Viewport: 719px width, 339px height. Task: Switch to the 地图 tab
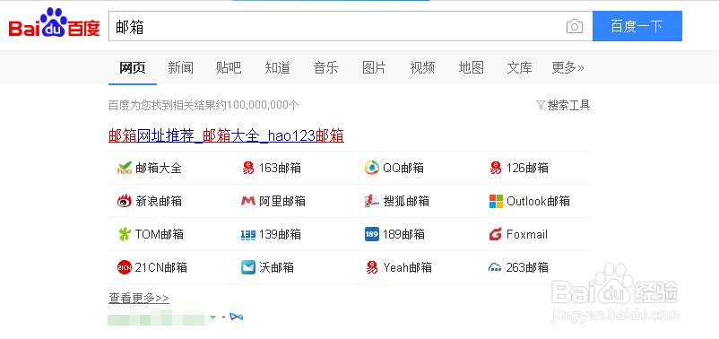tap(472, 68)
